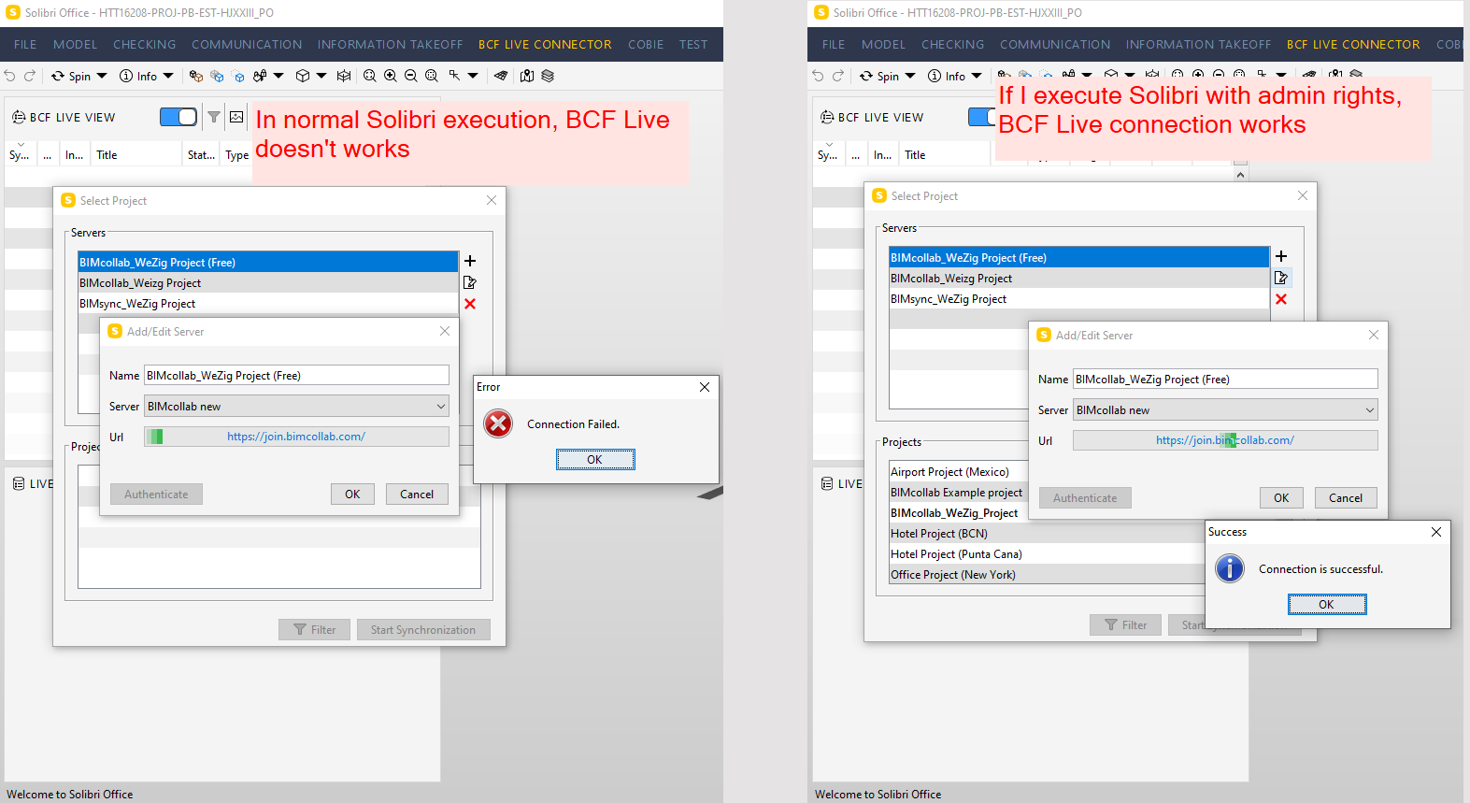Edit server with pencil icon, left dialog
The height and width of the screenshot is (803, 1470).
point(470,282)
